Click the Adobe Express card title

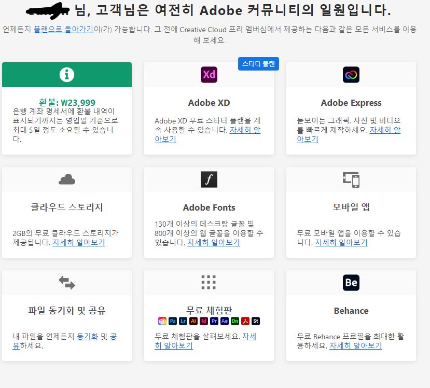pos(351,103)
